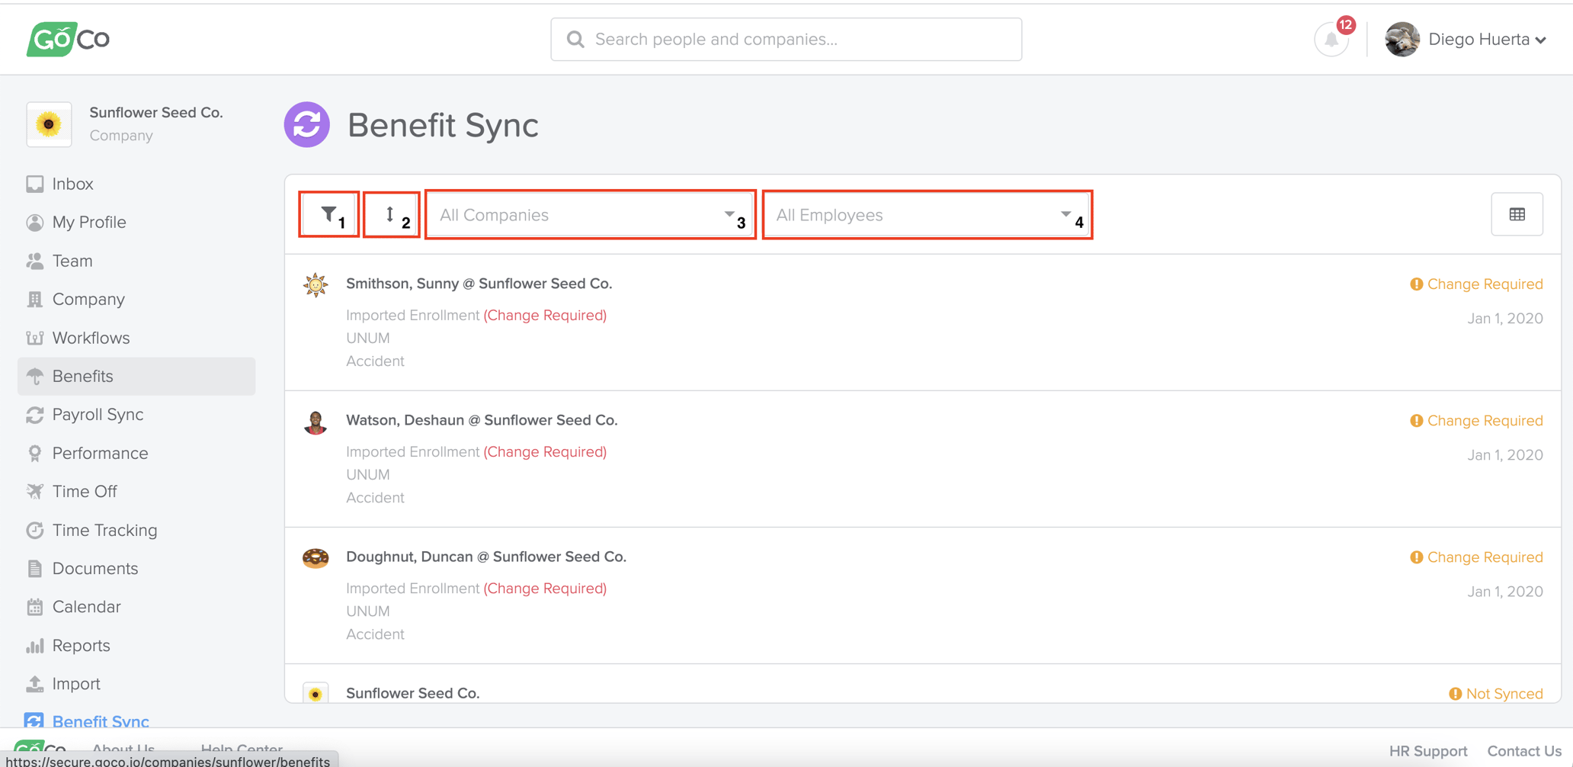Viewport: 1573px width, 767px height.
Task: Click the Reports bar chart icon
Action: 35,645
